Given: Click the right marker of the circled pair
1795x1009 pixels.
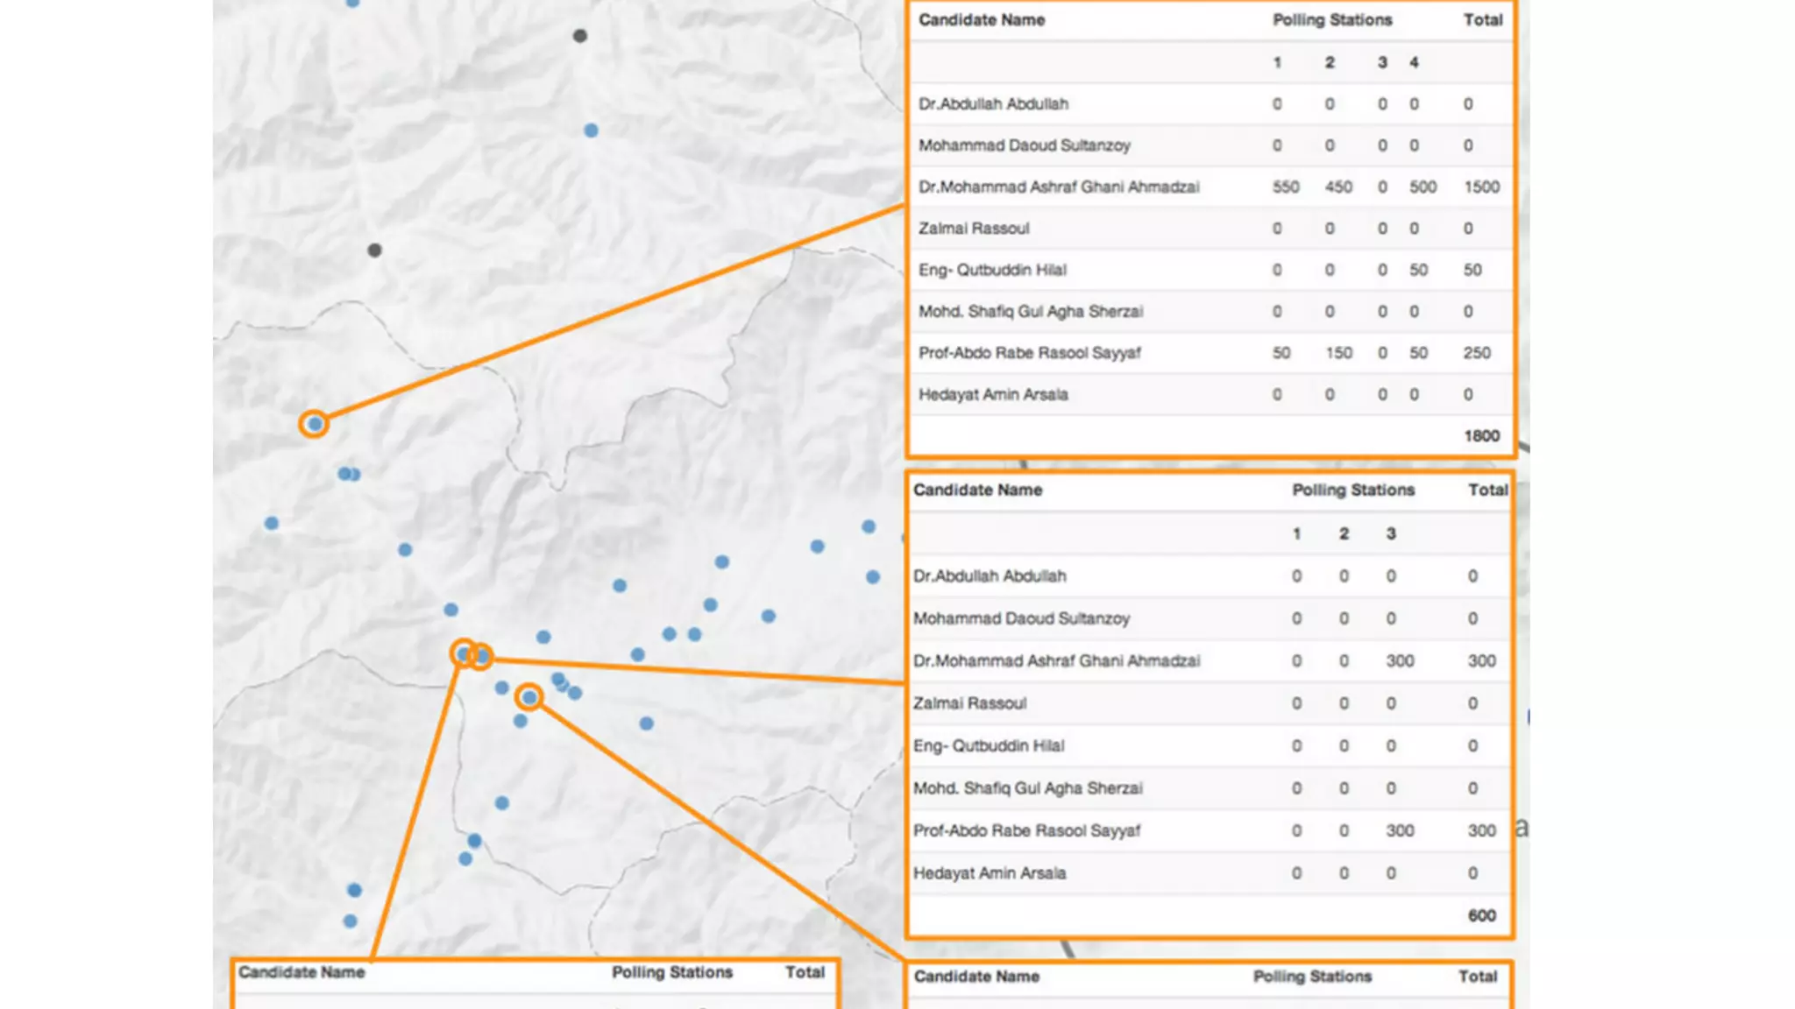Looking at the screenshot, I should tap(482, 656).
